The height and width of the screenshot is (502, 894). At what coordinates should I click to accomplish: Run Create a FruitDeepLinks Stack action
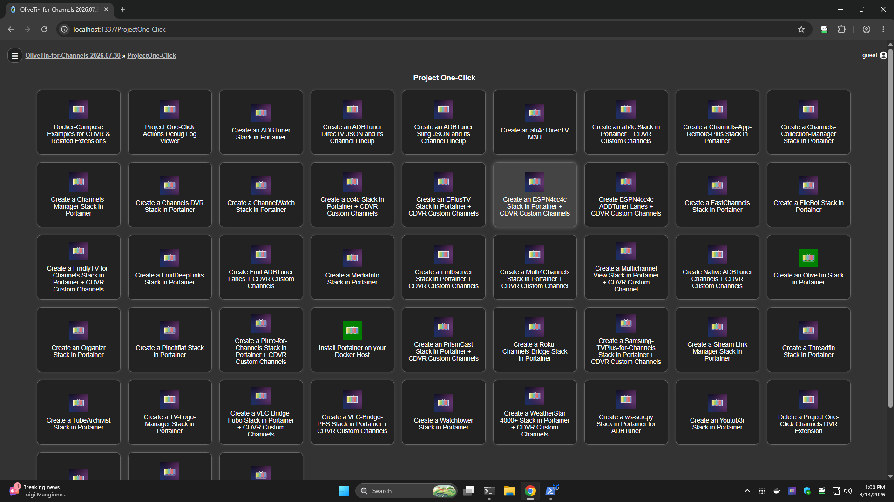pyautogui.click(x=170, y=267)
